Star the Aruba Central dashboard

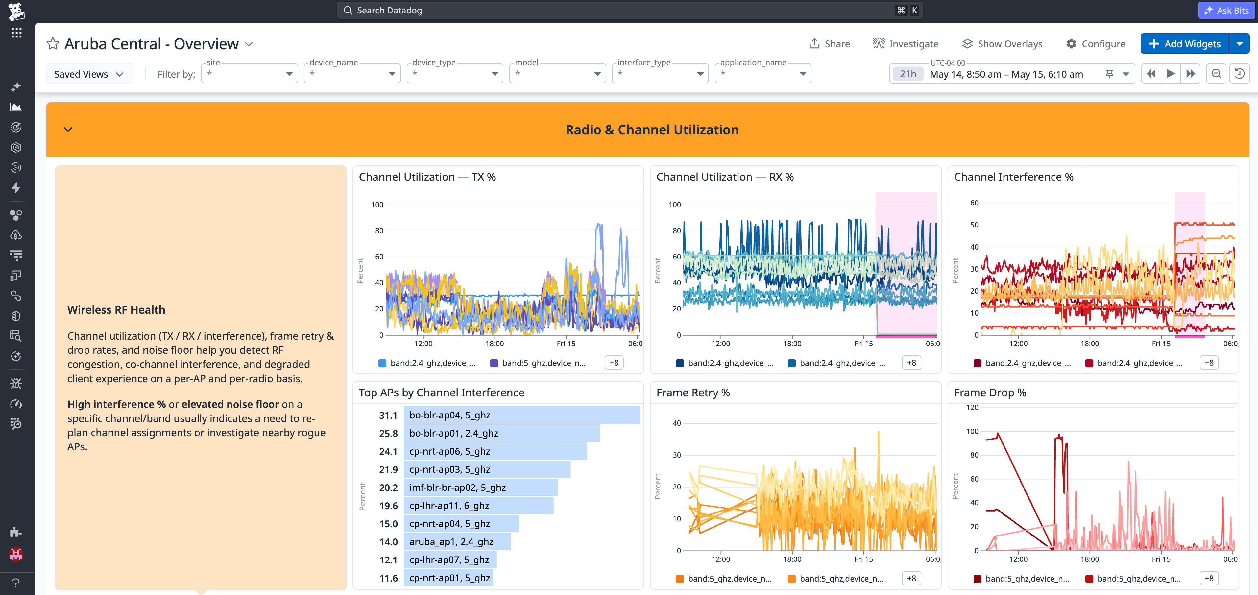[53, 44]
